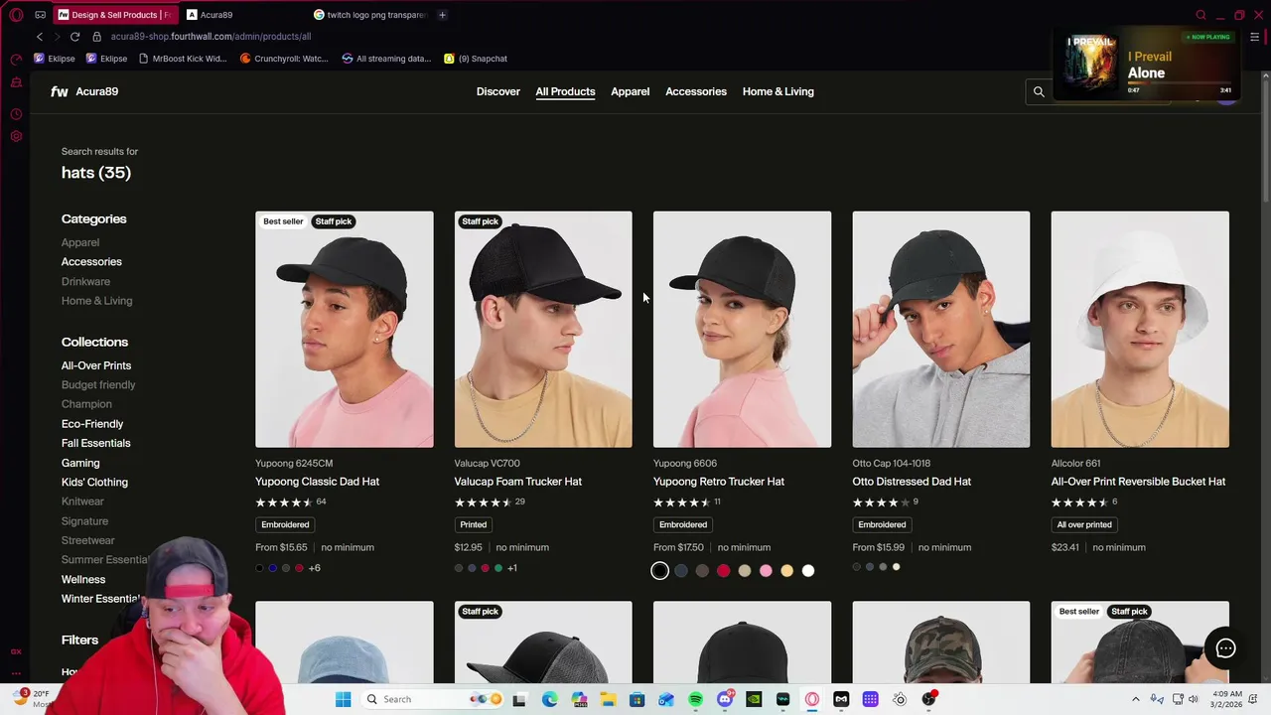1271x715 pixels.
Task: Filter by Apparel category in sidebar
Action: tap(80, 242)
